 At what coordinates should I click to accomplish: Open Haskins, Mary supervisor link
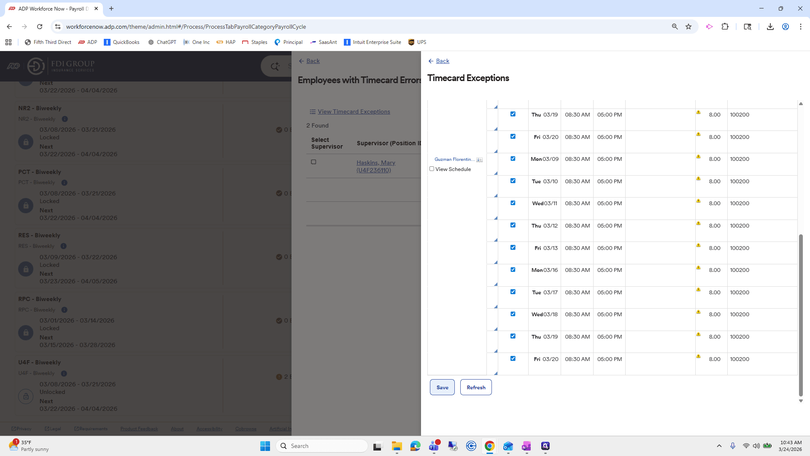click(376, 166)
